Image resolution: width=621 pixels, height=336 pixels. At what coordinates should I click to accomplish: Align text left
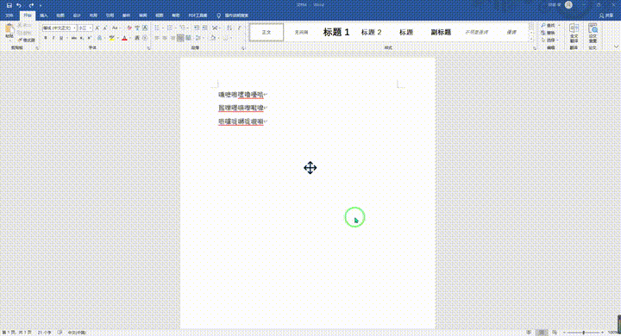pyautogui.click(x=156, y=38)
